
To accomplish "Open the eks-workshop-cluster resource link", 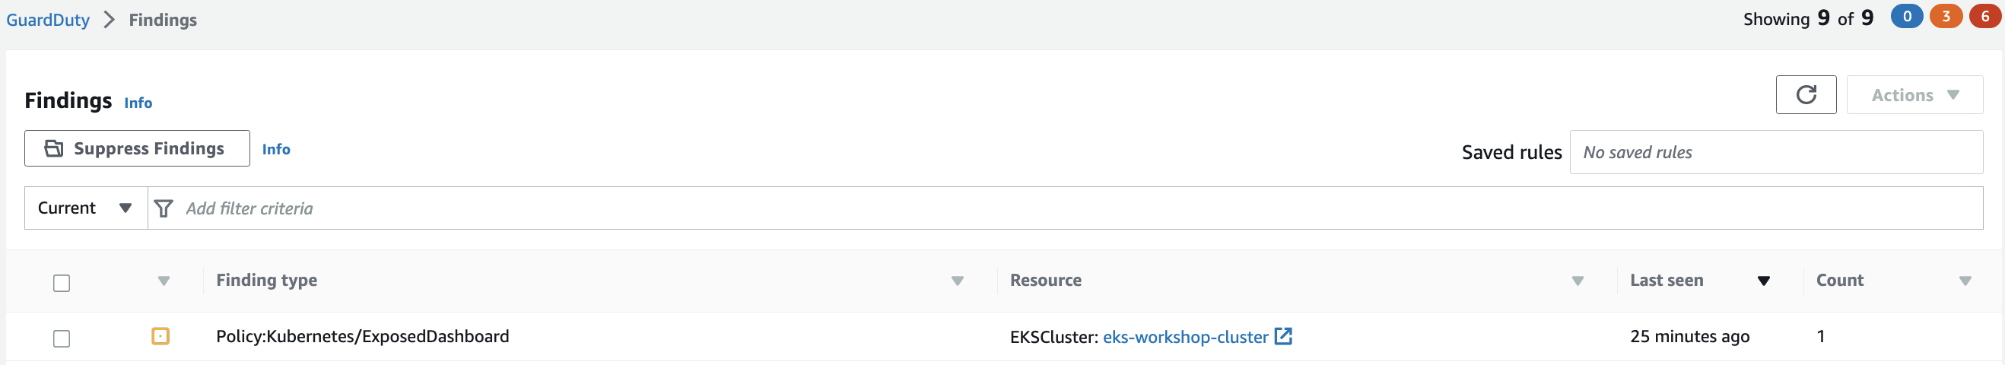I will coord(1184,337).
